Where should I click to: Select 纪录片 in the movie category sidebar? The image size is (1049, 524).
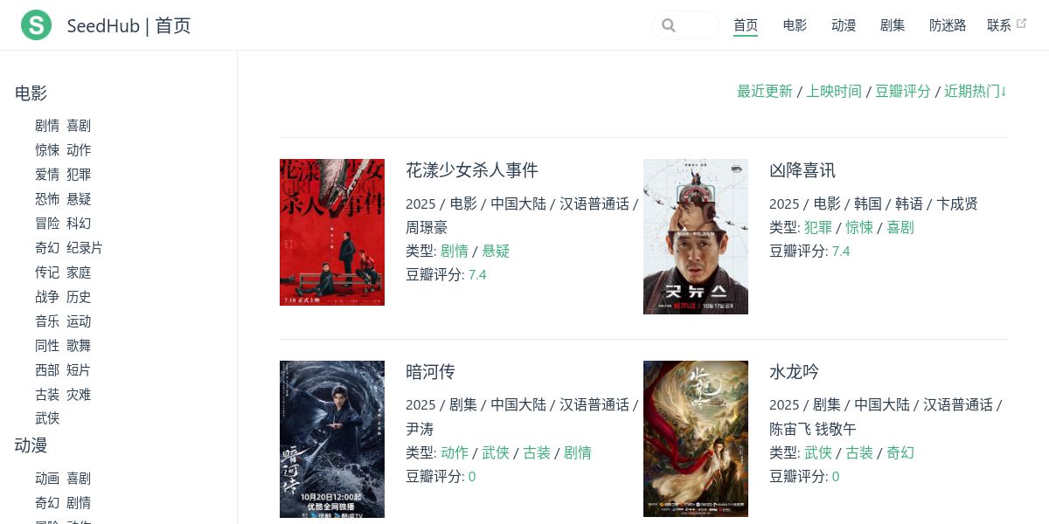point(85,248)
